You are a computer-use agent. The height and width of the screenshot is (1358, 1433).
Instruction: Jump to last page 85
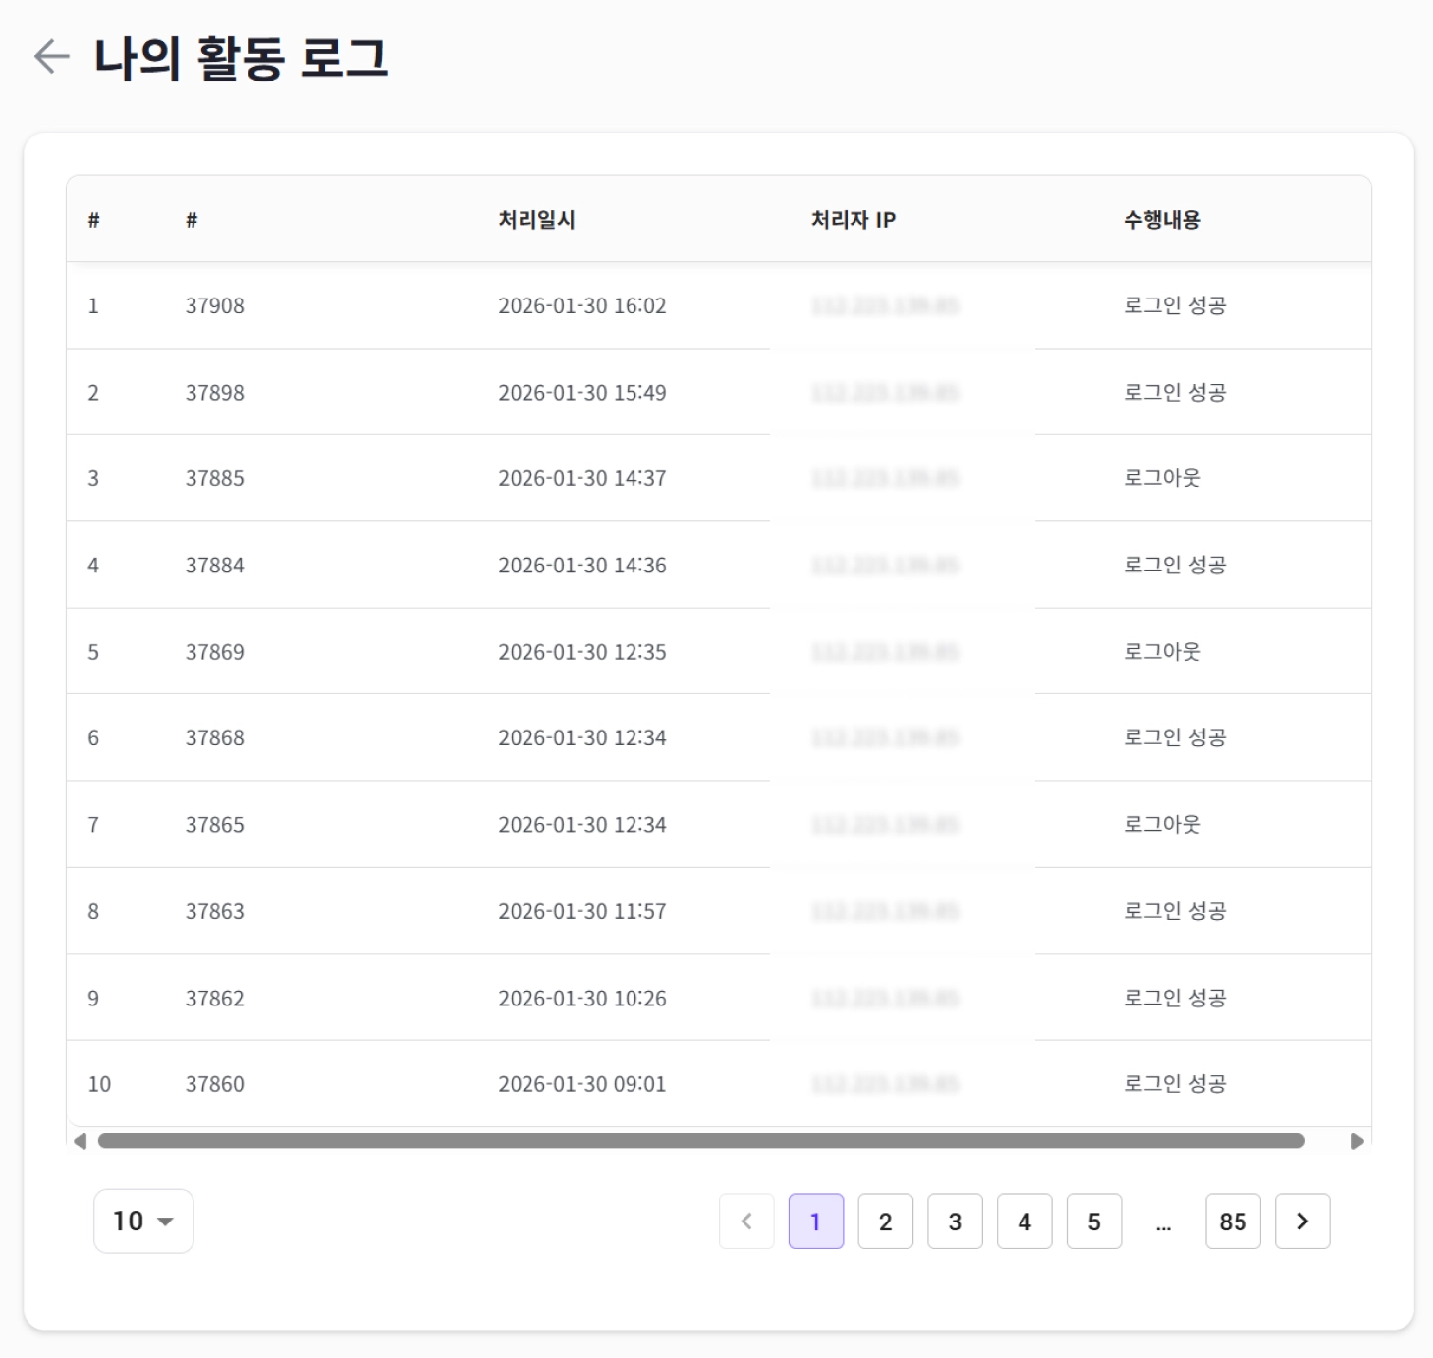1233,1222
